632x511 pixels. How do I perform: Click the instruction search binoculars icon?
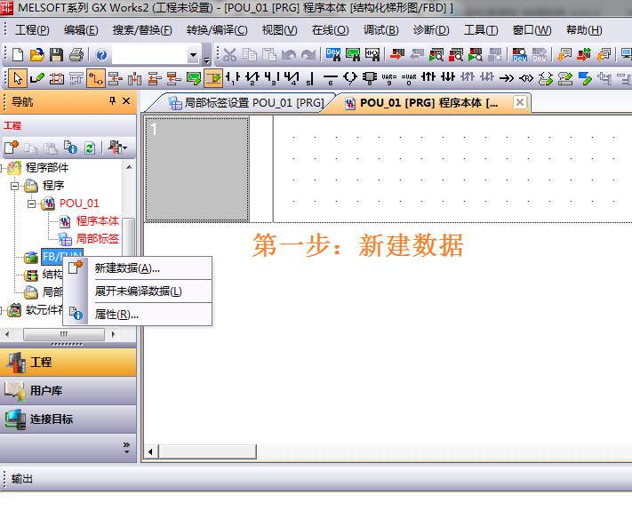[353, 54]
